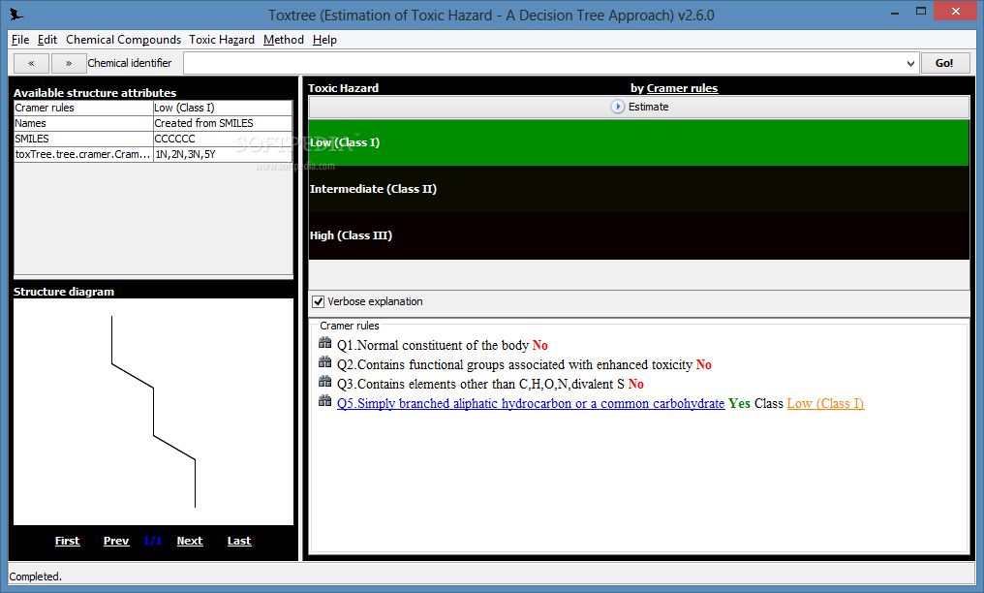Uncheck the Verbose explanation checkbox

point(319,302)
